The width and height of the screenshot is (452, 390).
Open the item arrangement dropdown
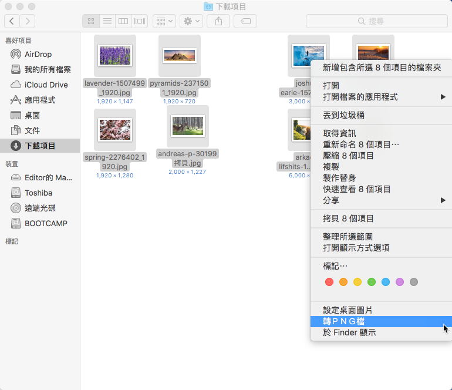(x=164, y=21)
